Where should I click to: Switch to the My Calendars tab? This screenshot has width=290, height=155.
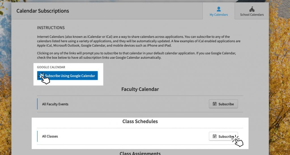click(219, 11)
